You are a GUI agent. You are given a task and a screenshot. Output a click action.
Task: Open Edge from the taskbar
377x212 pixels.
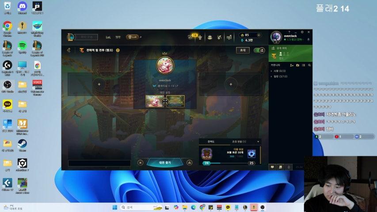(193, 207)
